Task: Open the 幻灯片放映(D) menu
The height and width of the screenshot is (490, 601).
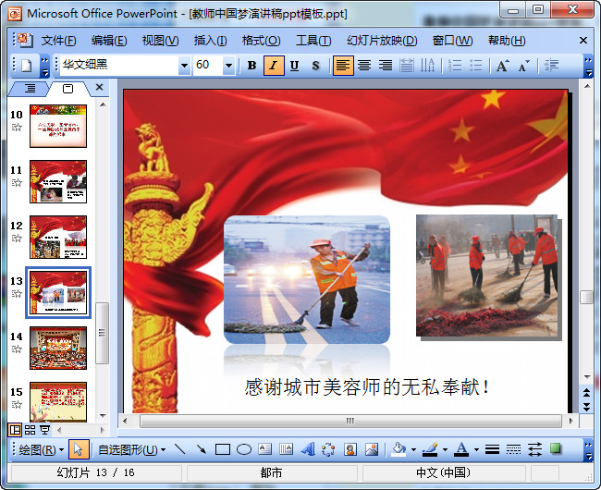Action: (382, 41)
